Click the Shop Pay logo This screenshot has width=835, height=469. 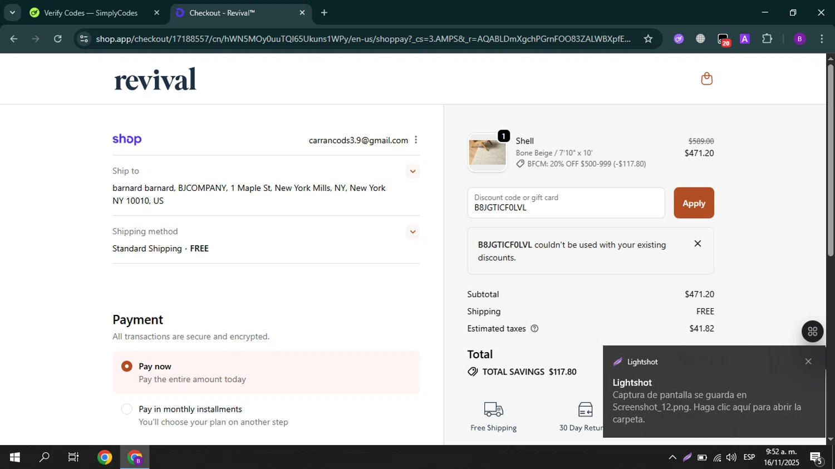pyautogui.click(x=127, y=139)
